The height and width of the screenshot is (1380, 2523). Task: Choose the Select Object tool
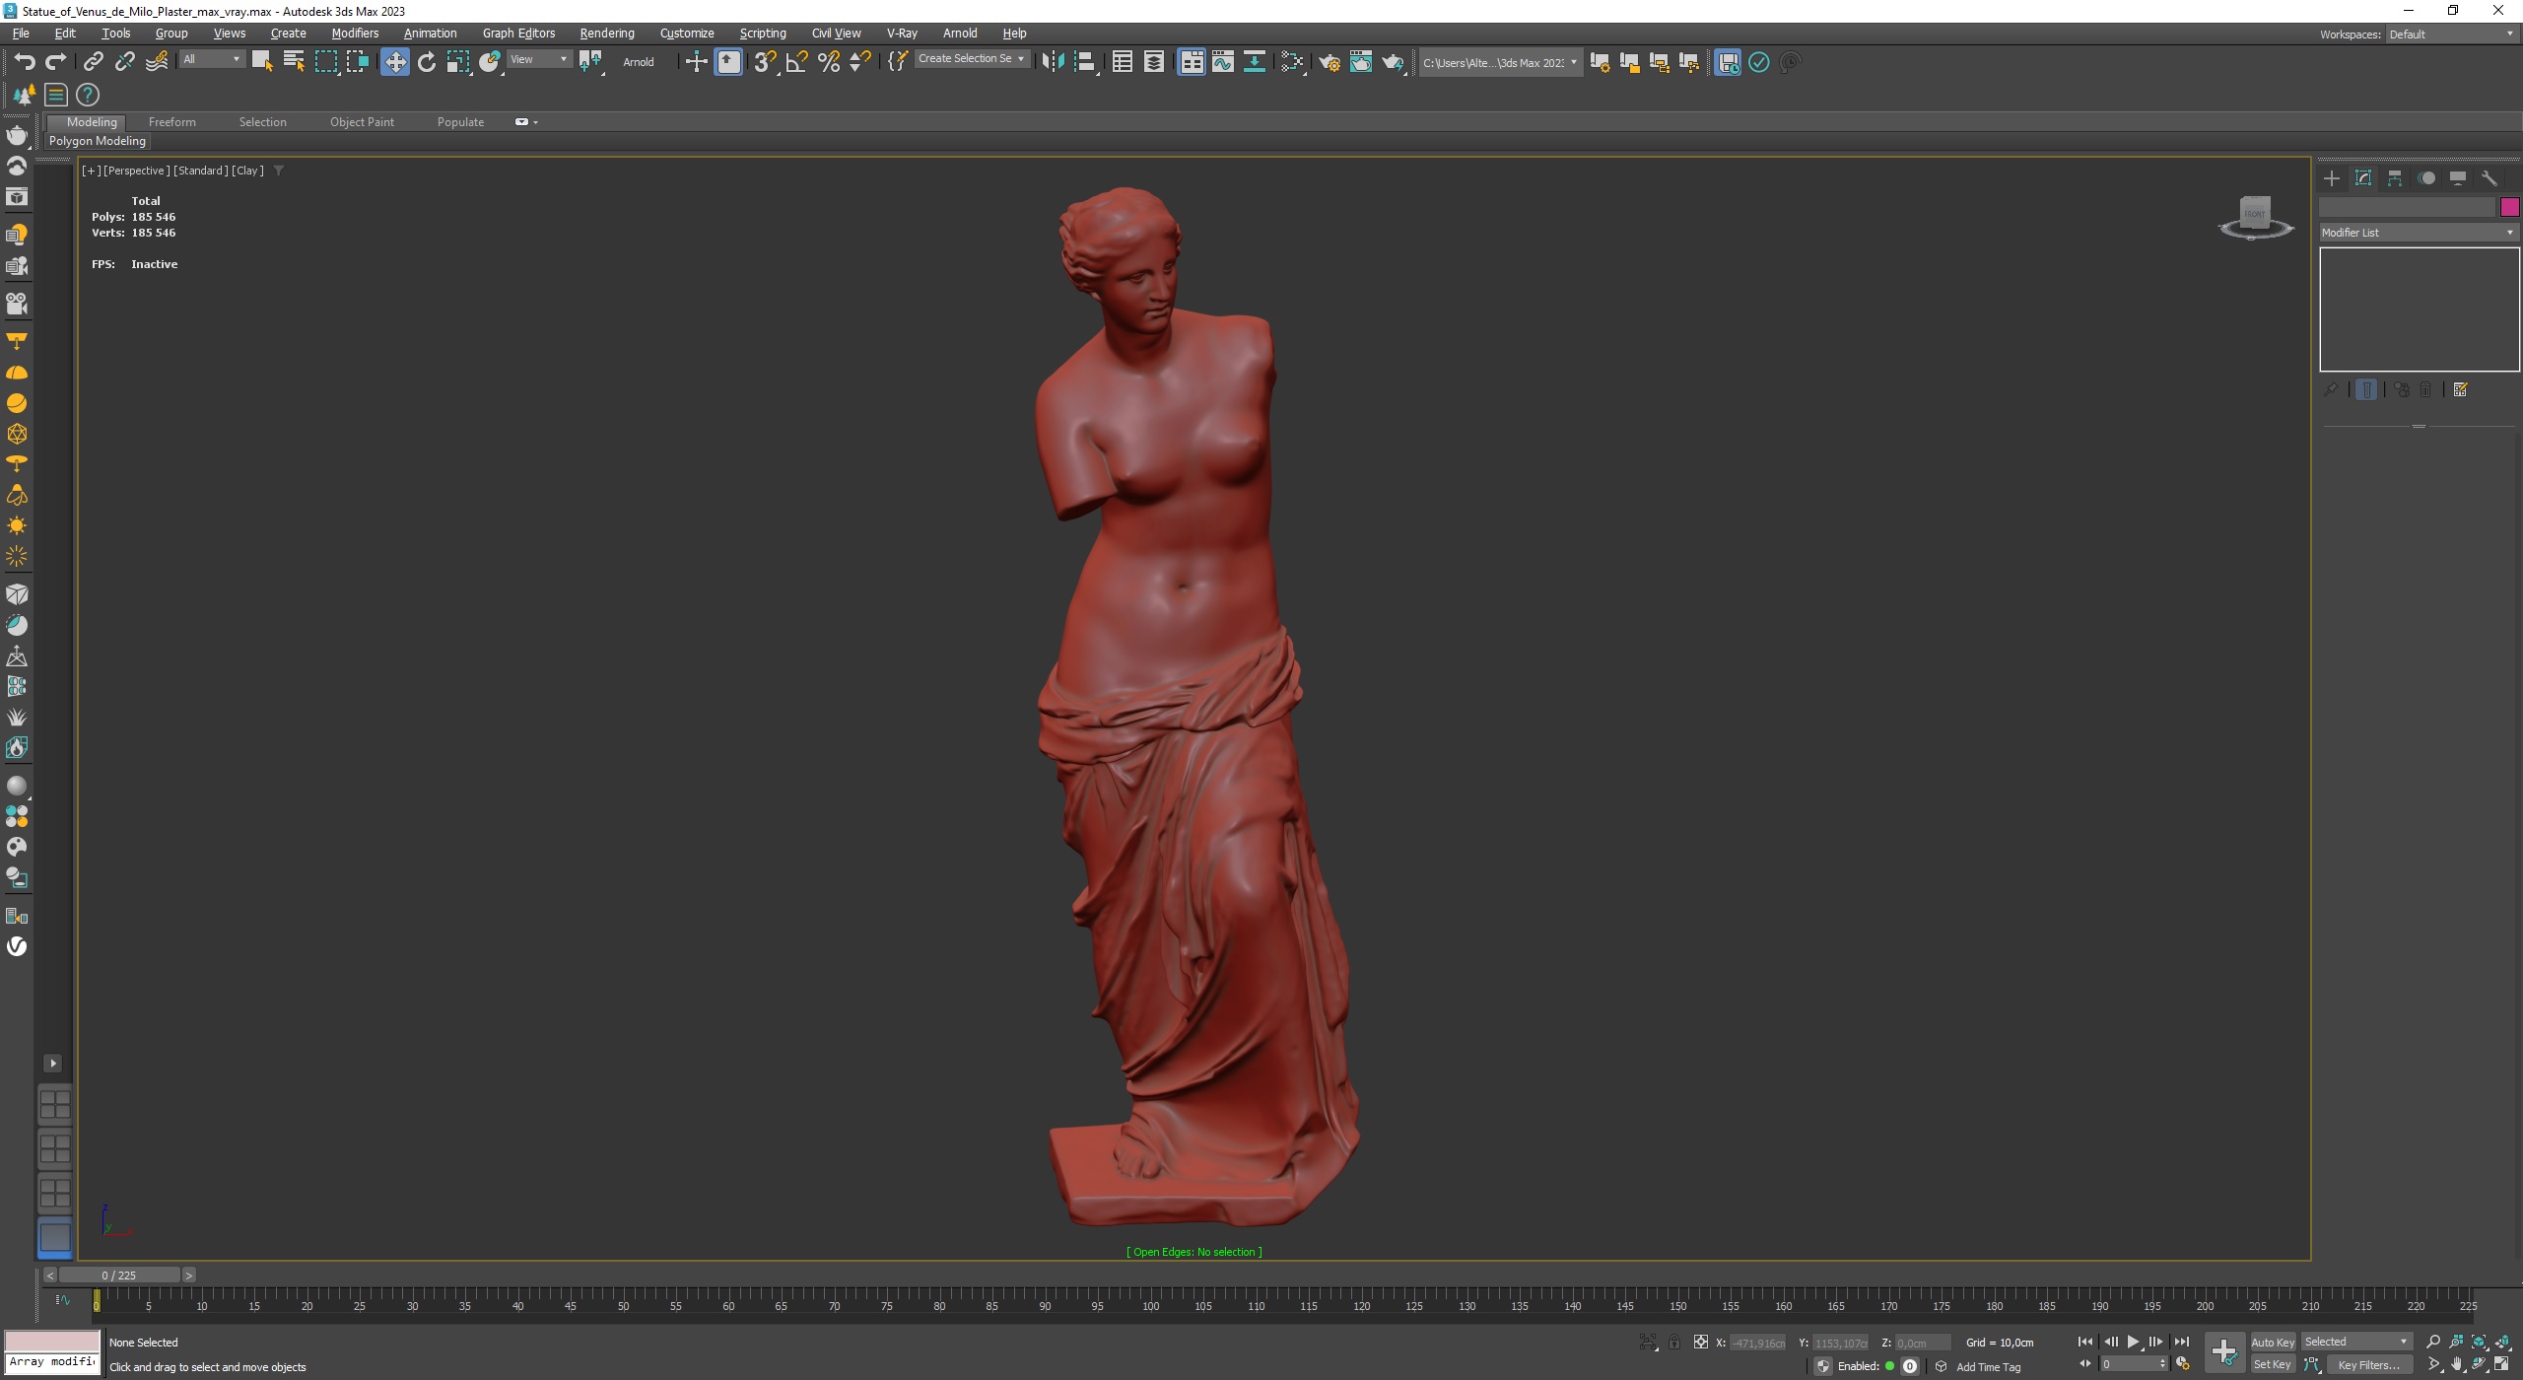[x=262, y=62]
